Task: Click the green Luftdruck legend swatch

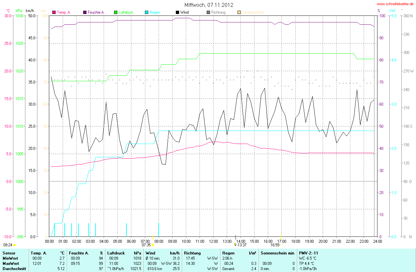Action: [116, 12]
